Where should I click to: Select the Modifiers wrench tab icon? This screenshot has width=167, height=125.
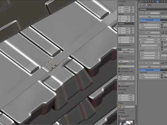click(x=158, y=2)
